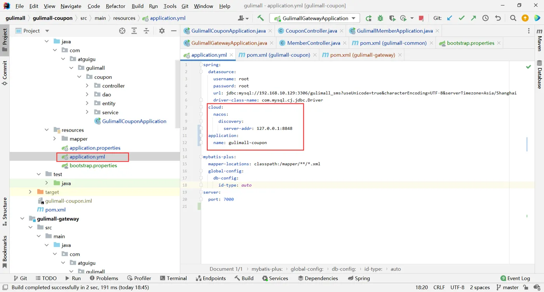This screenshot has height=292, width=544.
Task: Collapse the resources folder node
Action: point(47,130)
